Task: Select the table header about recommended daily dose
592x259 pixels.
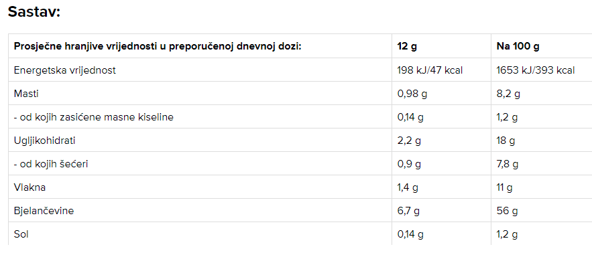Action: 158,47
